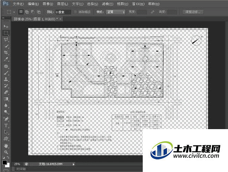This screenshot has width=228, height=172.
Task: Select the Custom Shape tool
Action: [6, 139]
